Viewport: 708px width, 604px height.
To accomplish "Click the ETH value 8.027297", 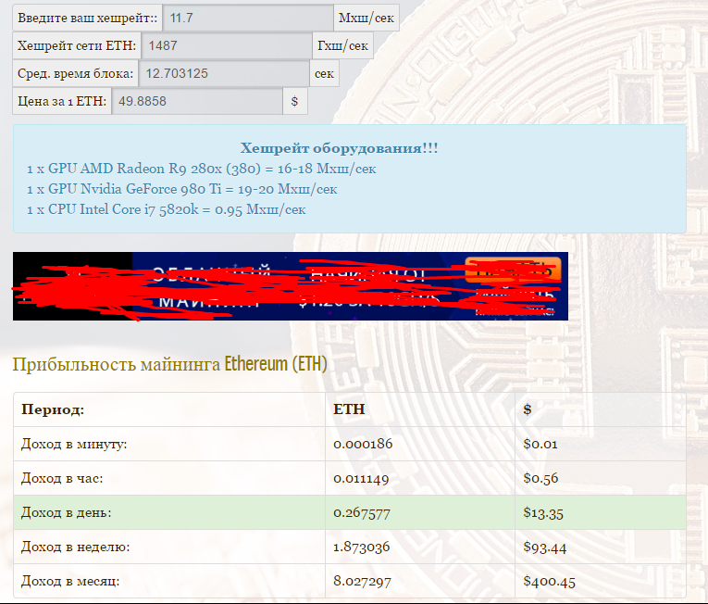I will click(x=362, y=582).
